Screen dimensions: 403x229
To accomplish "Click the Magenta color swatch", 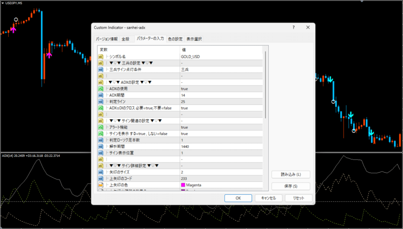I will click(x=183, y=185).
